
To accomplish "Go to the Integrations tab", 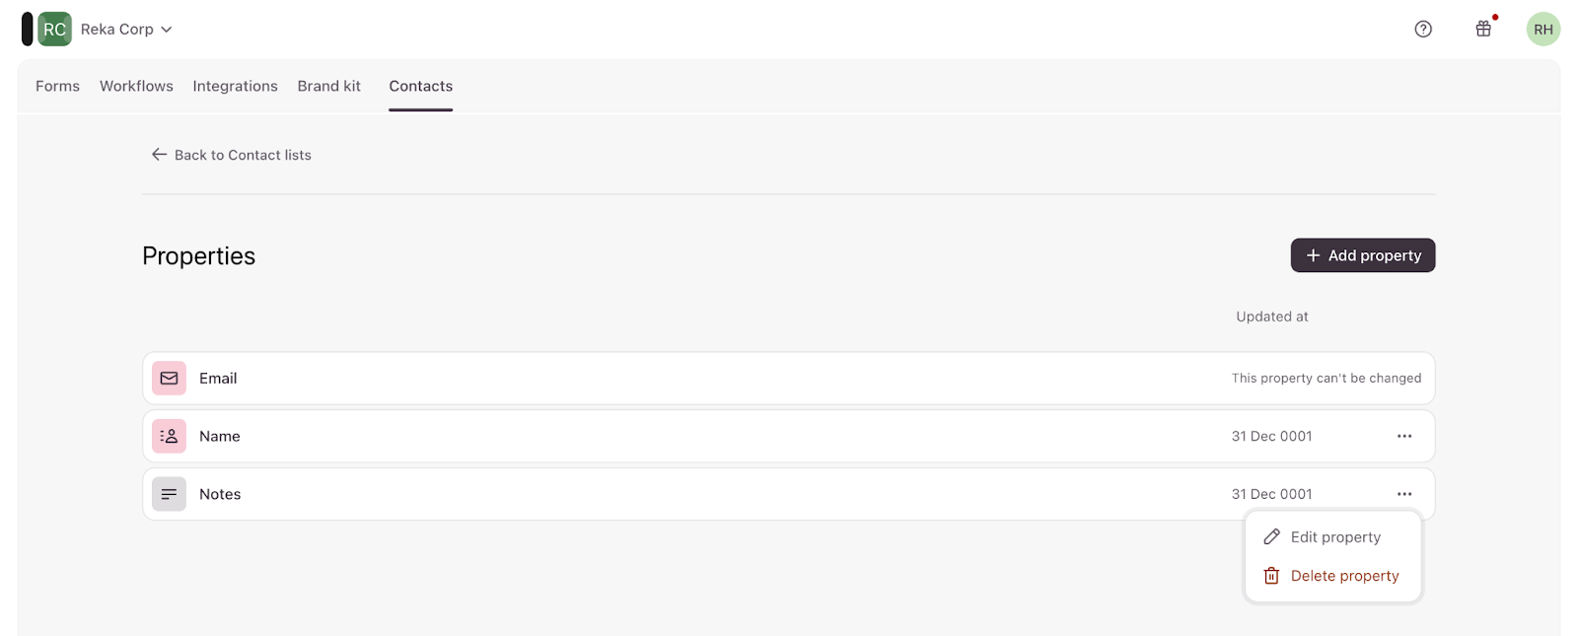I will point(235,87).
